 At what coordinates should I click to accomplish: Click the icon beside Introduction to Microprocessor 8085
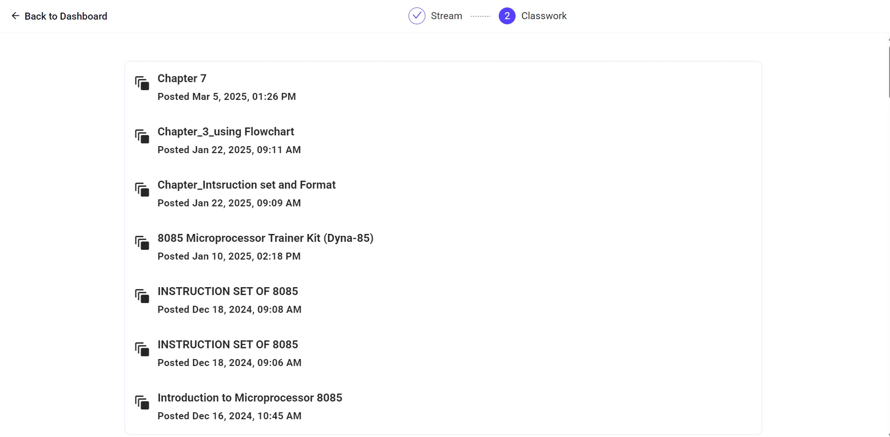tap(142, 402)
